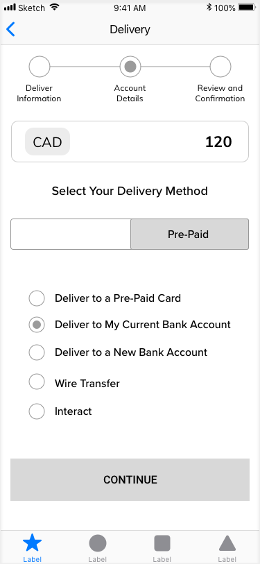Open the square tab in bottom bar
This screenshot has width=260, height=564.
pyautogui.click(x=162, y=547)
